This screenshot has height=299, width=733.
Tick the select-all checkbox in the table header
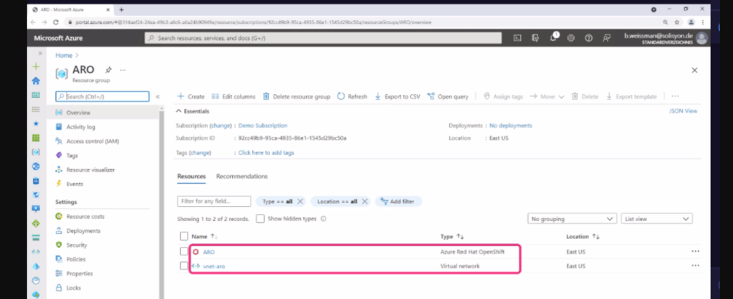[184, 237]
